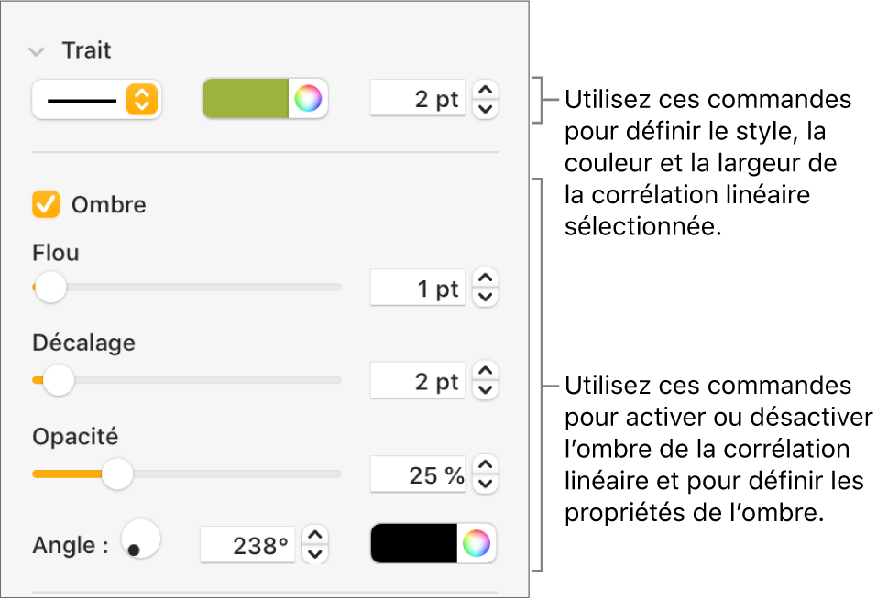Open the stroke color wheel picker

pos(308,99)
